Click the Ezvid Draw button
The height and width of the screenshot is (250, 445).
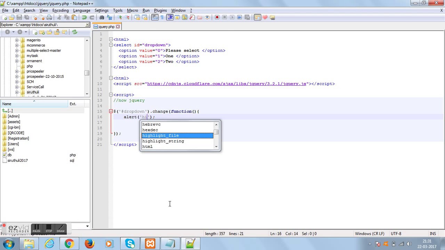[61, 228]
